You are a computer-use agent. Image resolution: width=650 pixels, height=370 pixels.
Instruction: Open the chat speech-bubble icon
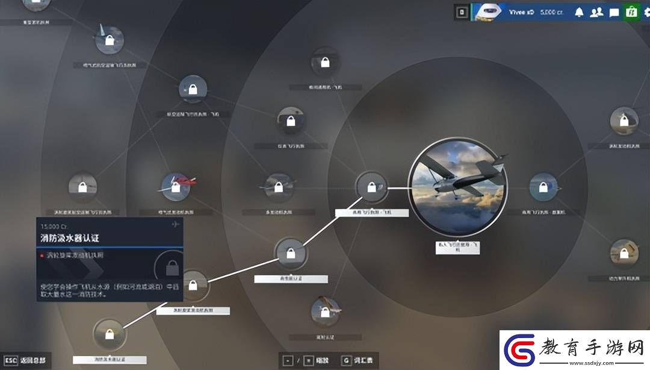(x=614, y=13)
